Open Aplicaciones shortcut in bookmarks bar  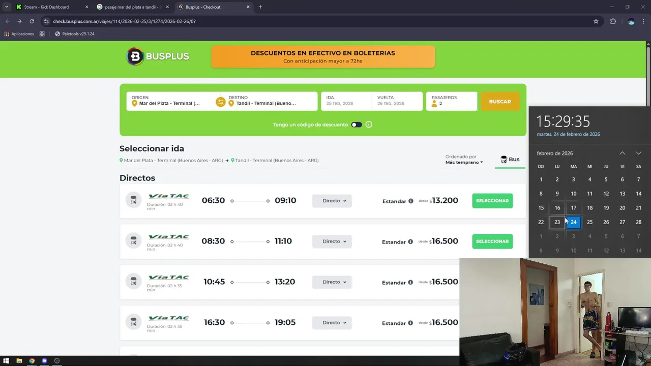tap(19, 34)
